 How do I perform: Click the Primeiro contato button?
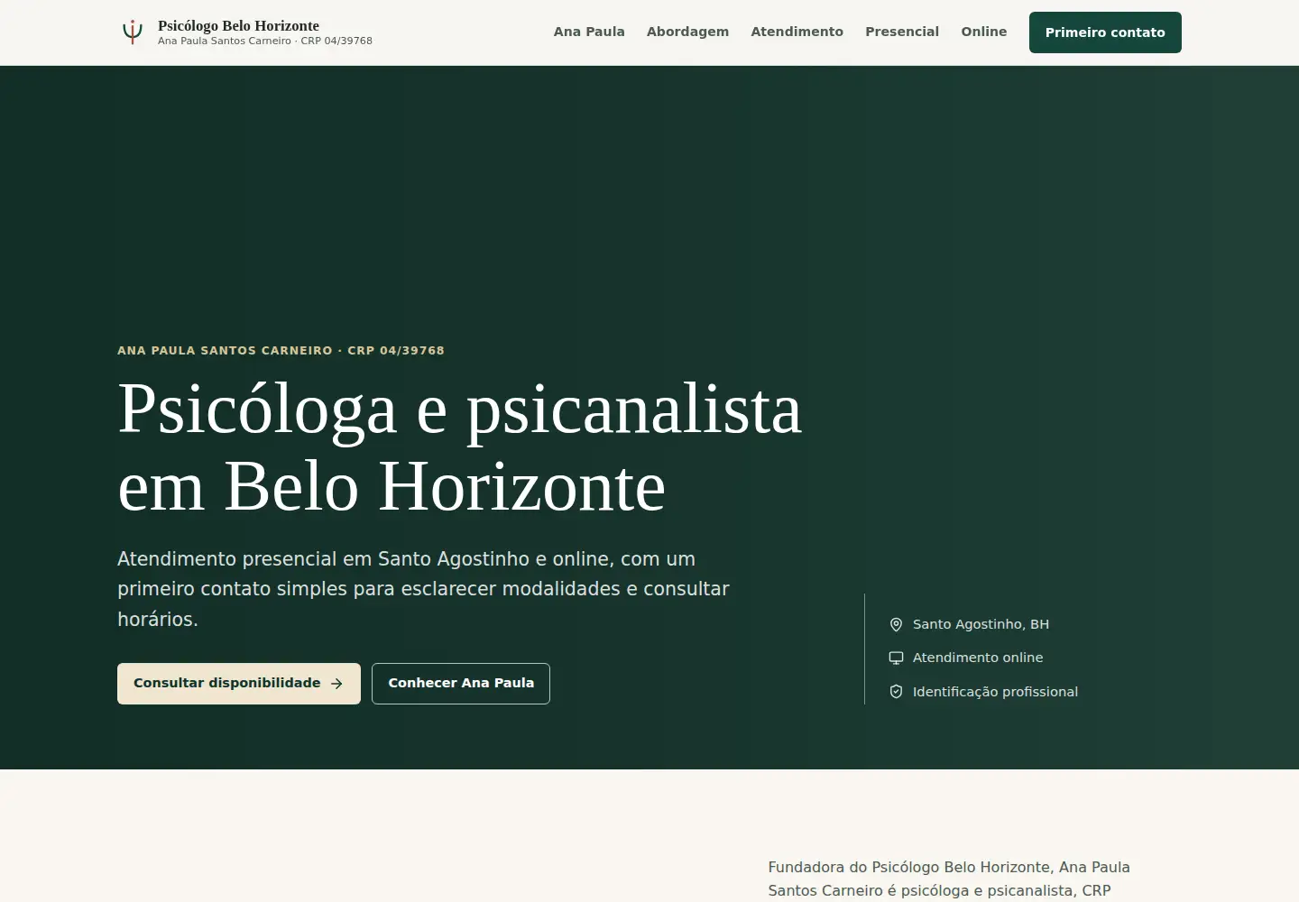point(1105,32)
